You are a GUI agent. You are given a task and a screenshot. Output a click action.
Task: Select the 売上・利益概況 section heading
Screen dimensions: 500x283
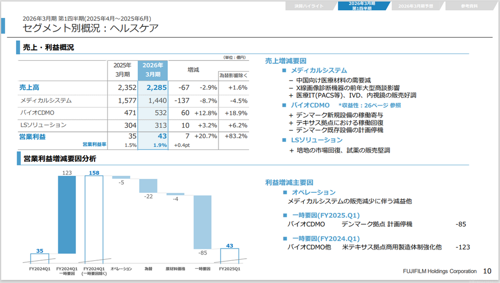pos(49,47)
